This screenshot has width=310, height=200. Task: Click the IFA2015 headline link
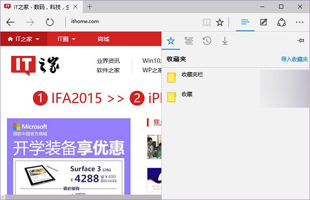pos(76,98)
